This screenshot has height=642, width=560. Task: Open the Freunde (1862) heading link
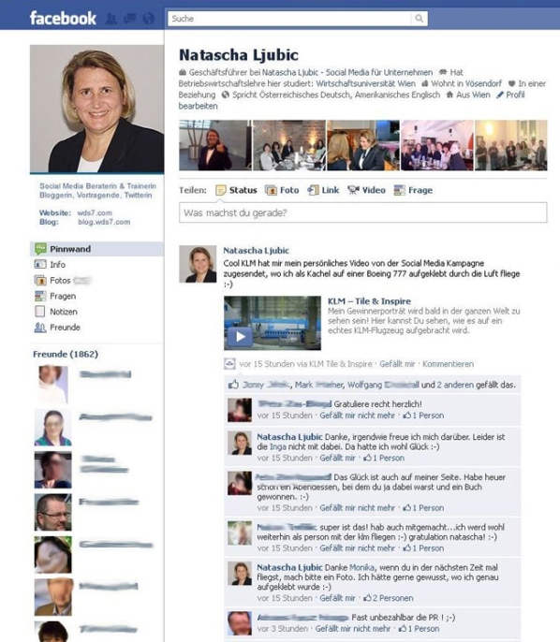point(66,354)
